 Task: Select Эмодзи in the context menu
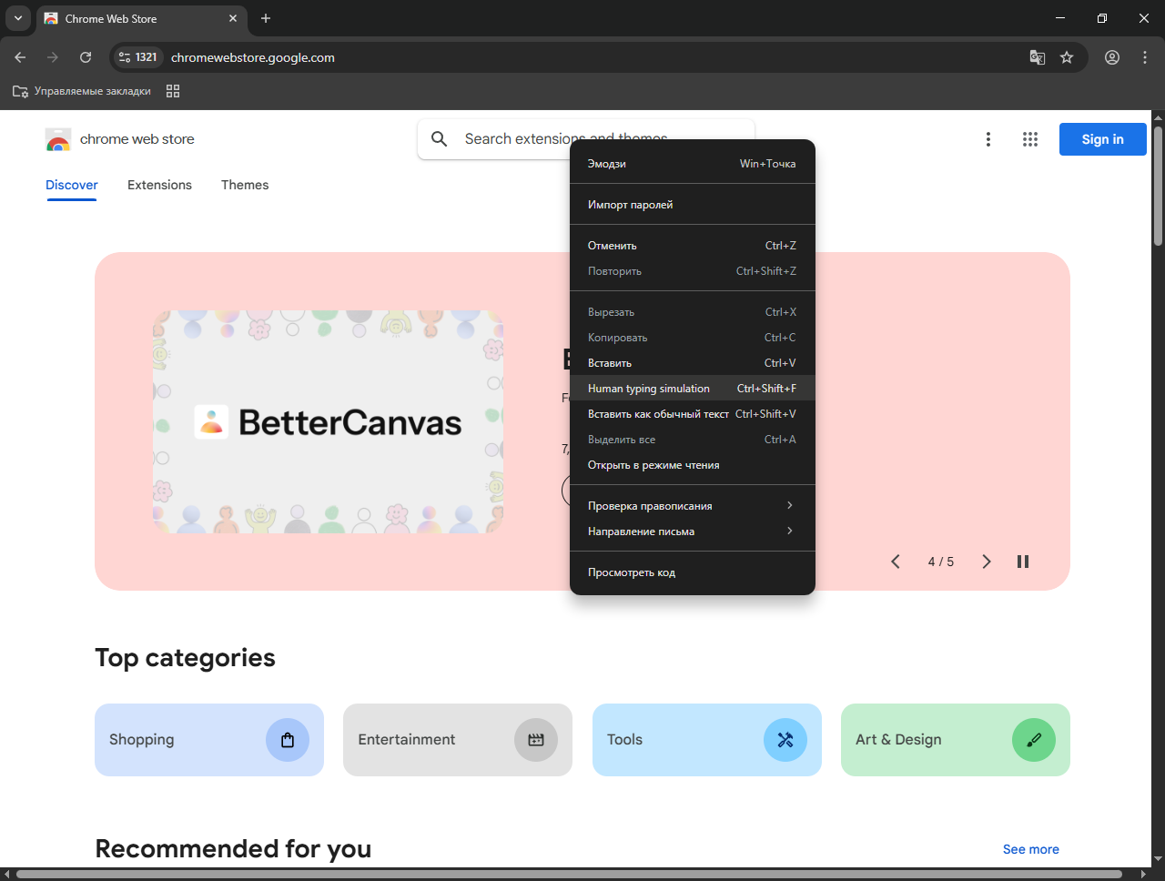pyautogui.click(x=692, y=164)
